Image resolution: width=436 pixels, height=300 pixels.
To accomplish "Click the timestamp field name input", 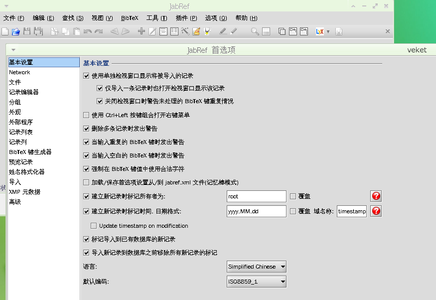I will 352,211.
